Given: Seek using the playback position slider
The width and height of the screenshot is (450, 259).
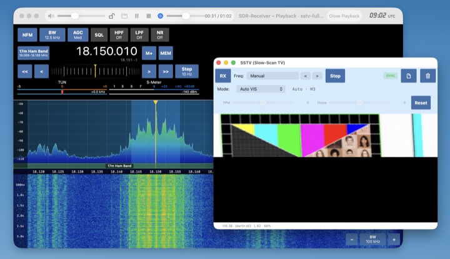Looking at the screenshot, I should pyautogui.click(x=186, y=16).
